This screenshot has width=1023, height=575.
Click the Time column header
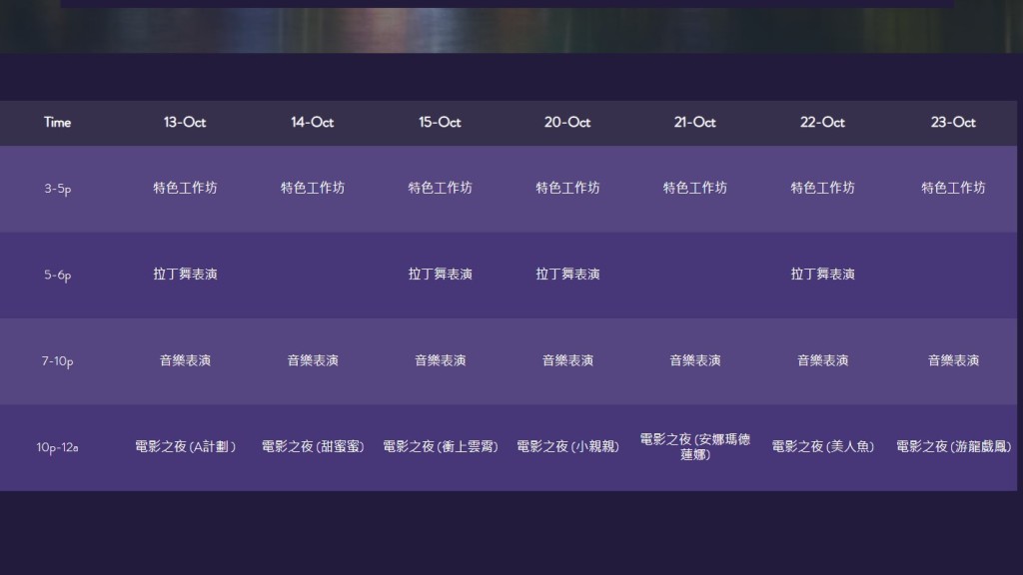[57, 123]
